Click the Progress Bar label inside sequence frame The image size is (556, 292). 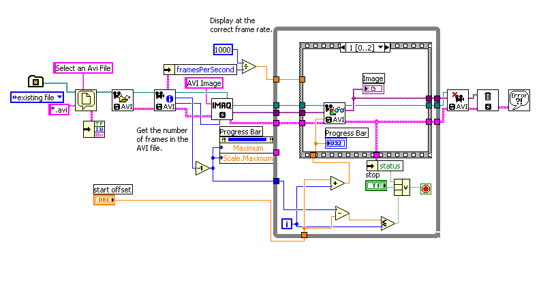[x=346, y=133]
